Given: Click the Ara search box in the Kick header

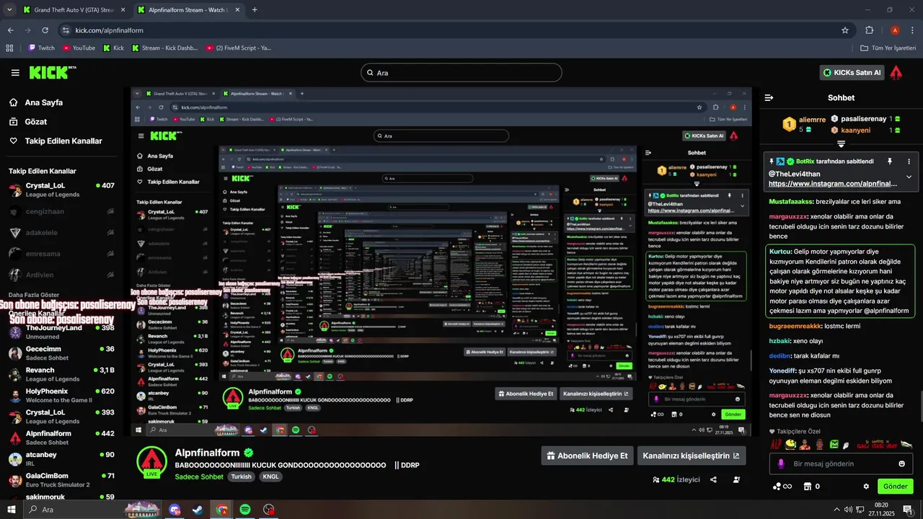Looking at the screenshot, I should point(461,73).
